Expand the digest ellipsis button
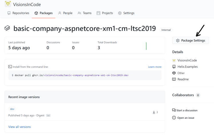214x137 pixels. 48,116
